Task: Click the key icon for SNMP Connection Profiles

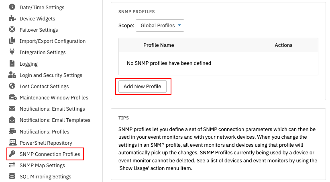Action: 12,154
